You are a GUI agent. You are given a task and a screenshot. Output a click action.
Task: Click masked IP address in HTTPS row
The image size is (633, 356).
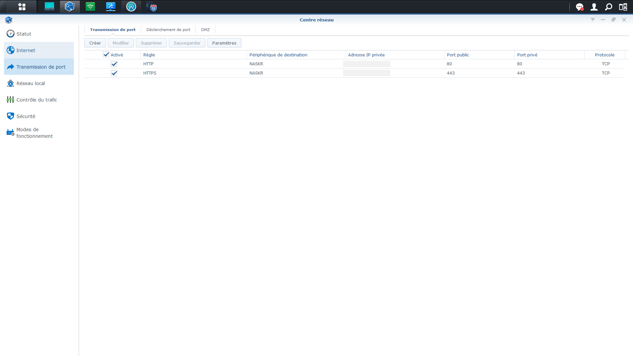coord(367,73)
